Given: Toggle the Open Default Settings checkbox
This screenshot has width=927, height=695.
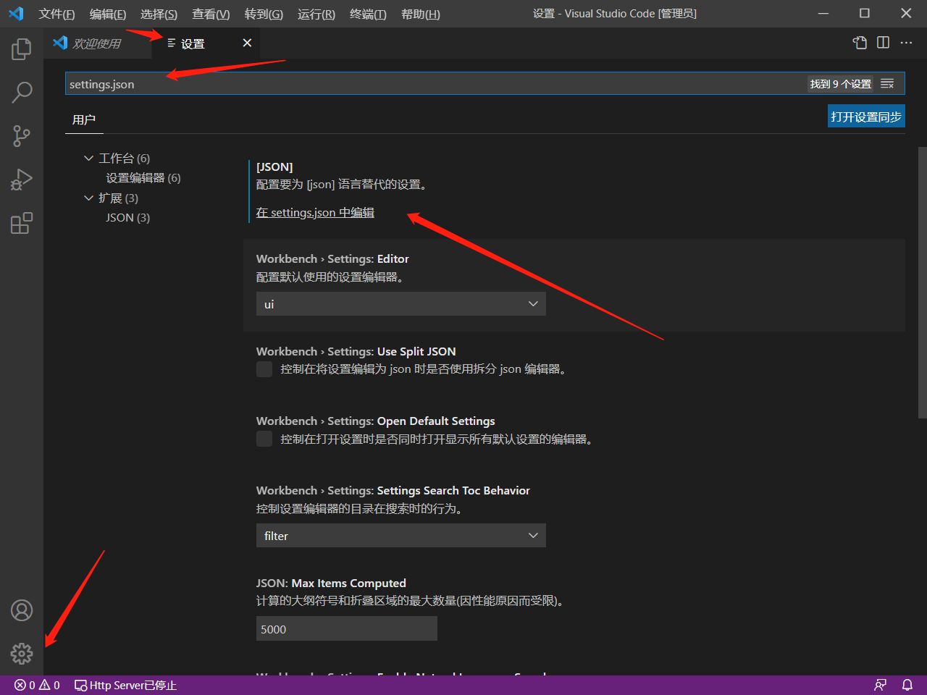Looking at the screenshot, I should click(264, 439).
